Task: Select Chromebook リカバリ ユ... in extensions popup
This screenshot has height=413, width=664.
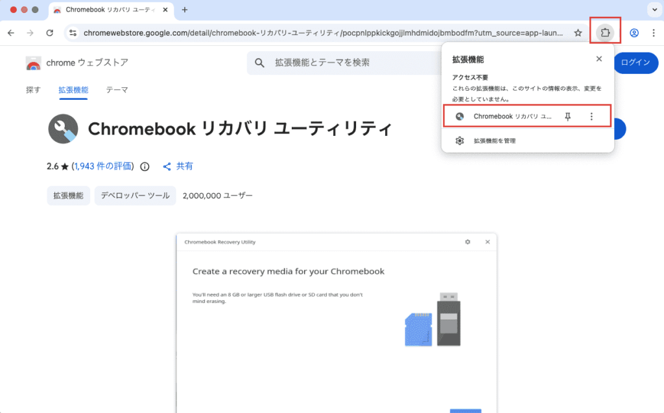Action: [x=512, y=117]
